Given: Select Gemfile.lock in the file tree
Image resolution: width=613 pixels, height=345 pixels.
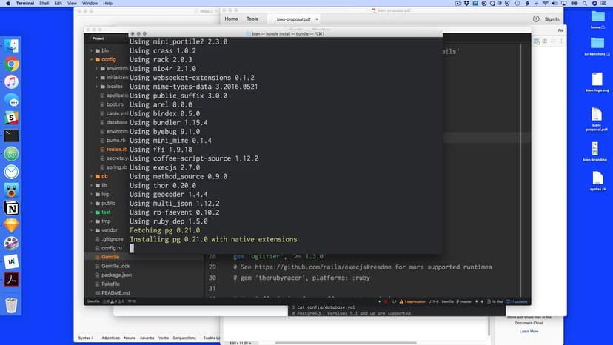Looking at the screenshot, I should 115,266.
